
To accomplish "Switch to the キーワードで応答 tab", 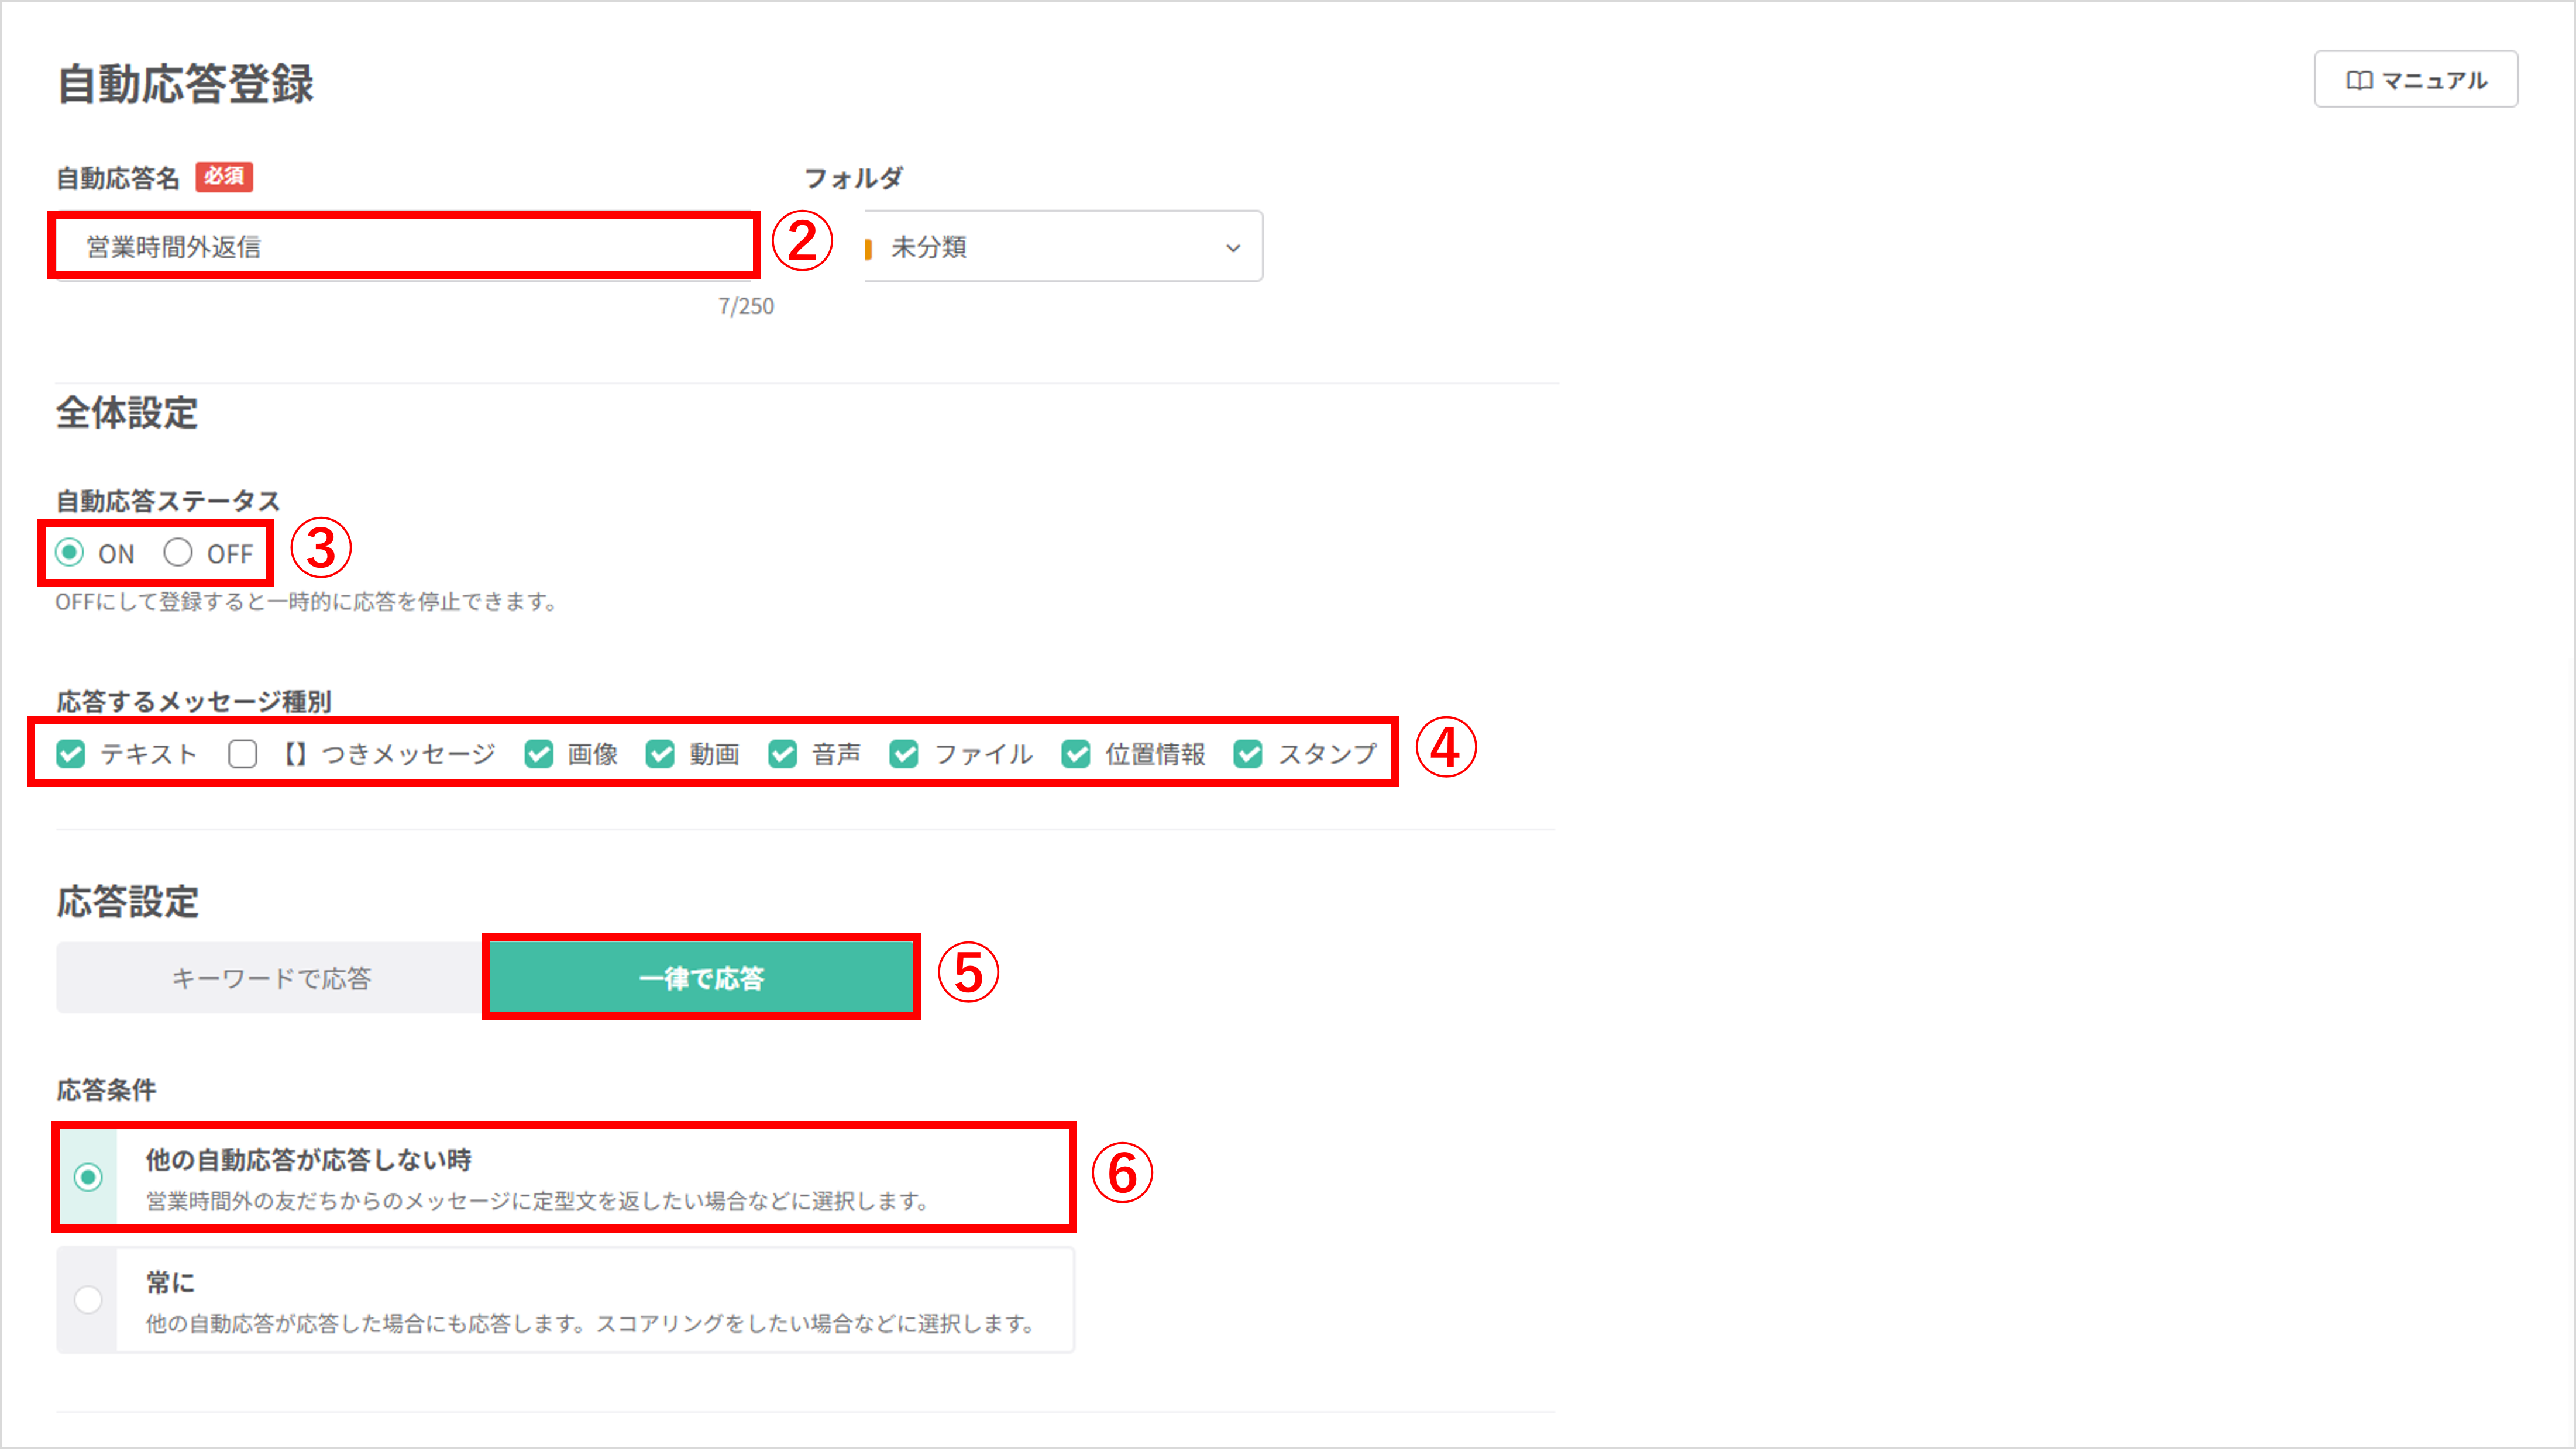I will [271, 977].
